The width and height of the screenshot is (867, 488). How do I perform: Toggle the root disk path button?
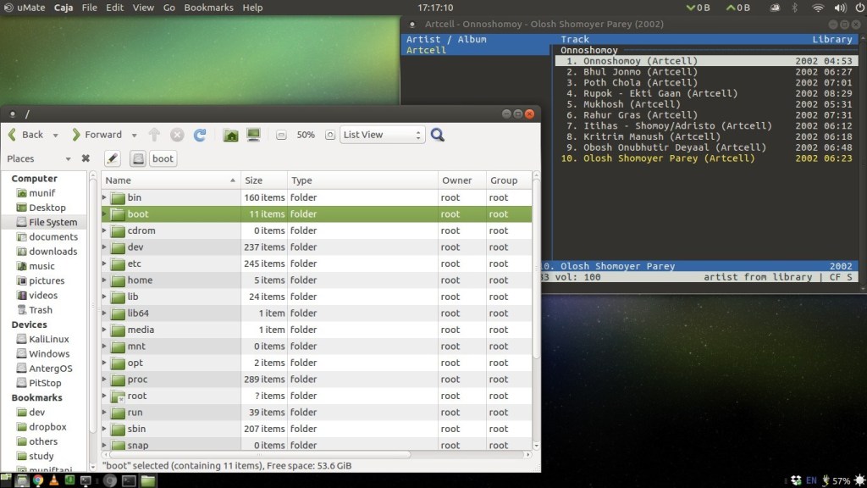click(138, 158)
